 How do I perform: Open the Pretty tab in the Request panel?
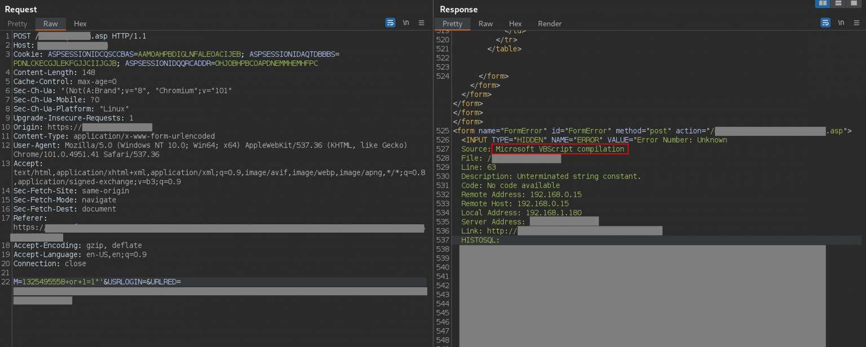tap(17, 24)
